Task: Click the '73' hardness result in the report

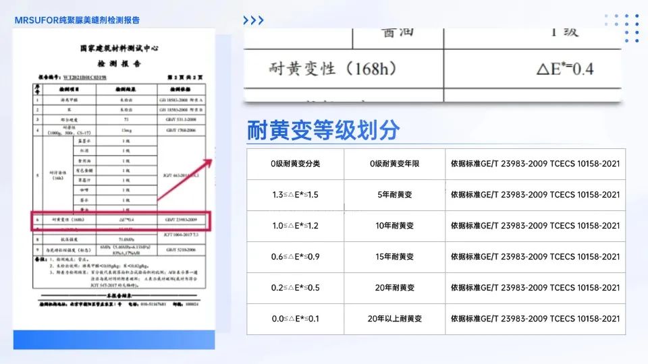Action: [126, 120]
